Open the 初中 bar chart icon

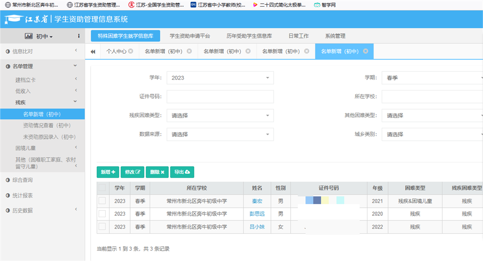tap(28, 36)
